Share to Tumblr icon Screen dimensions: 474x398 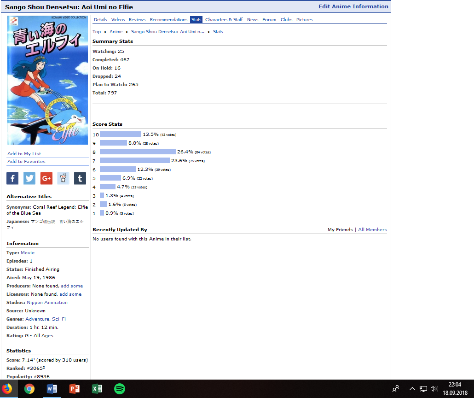80,178
